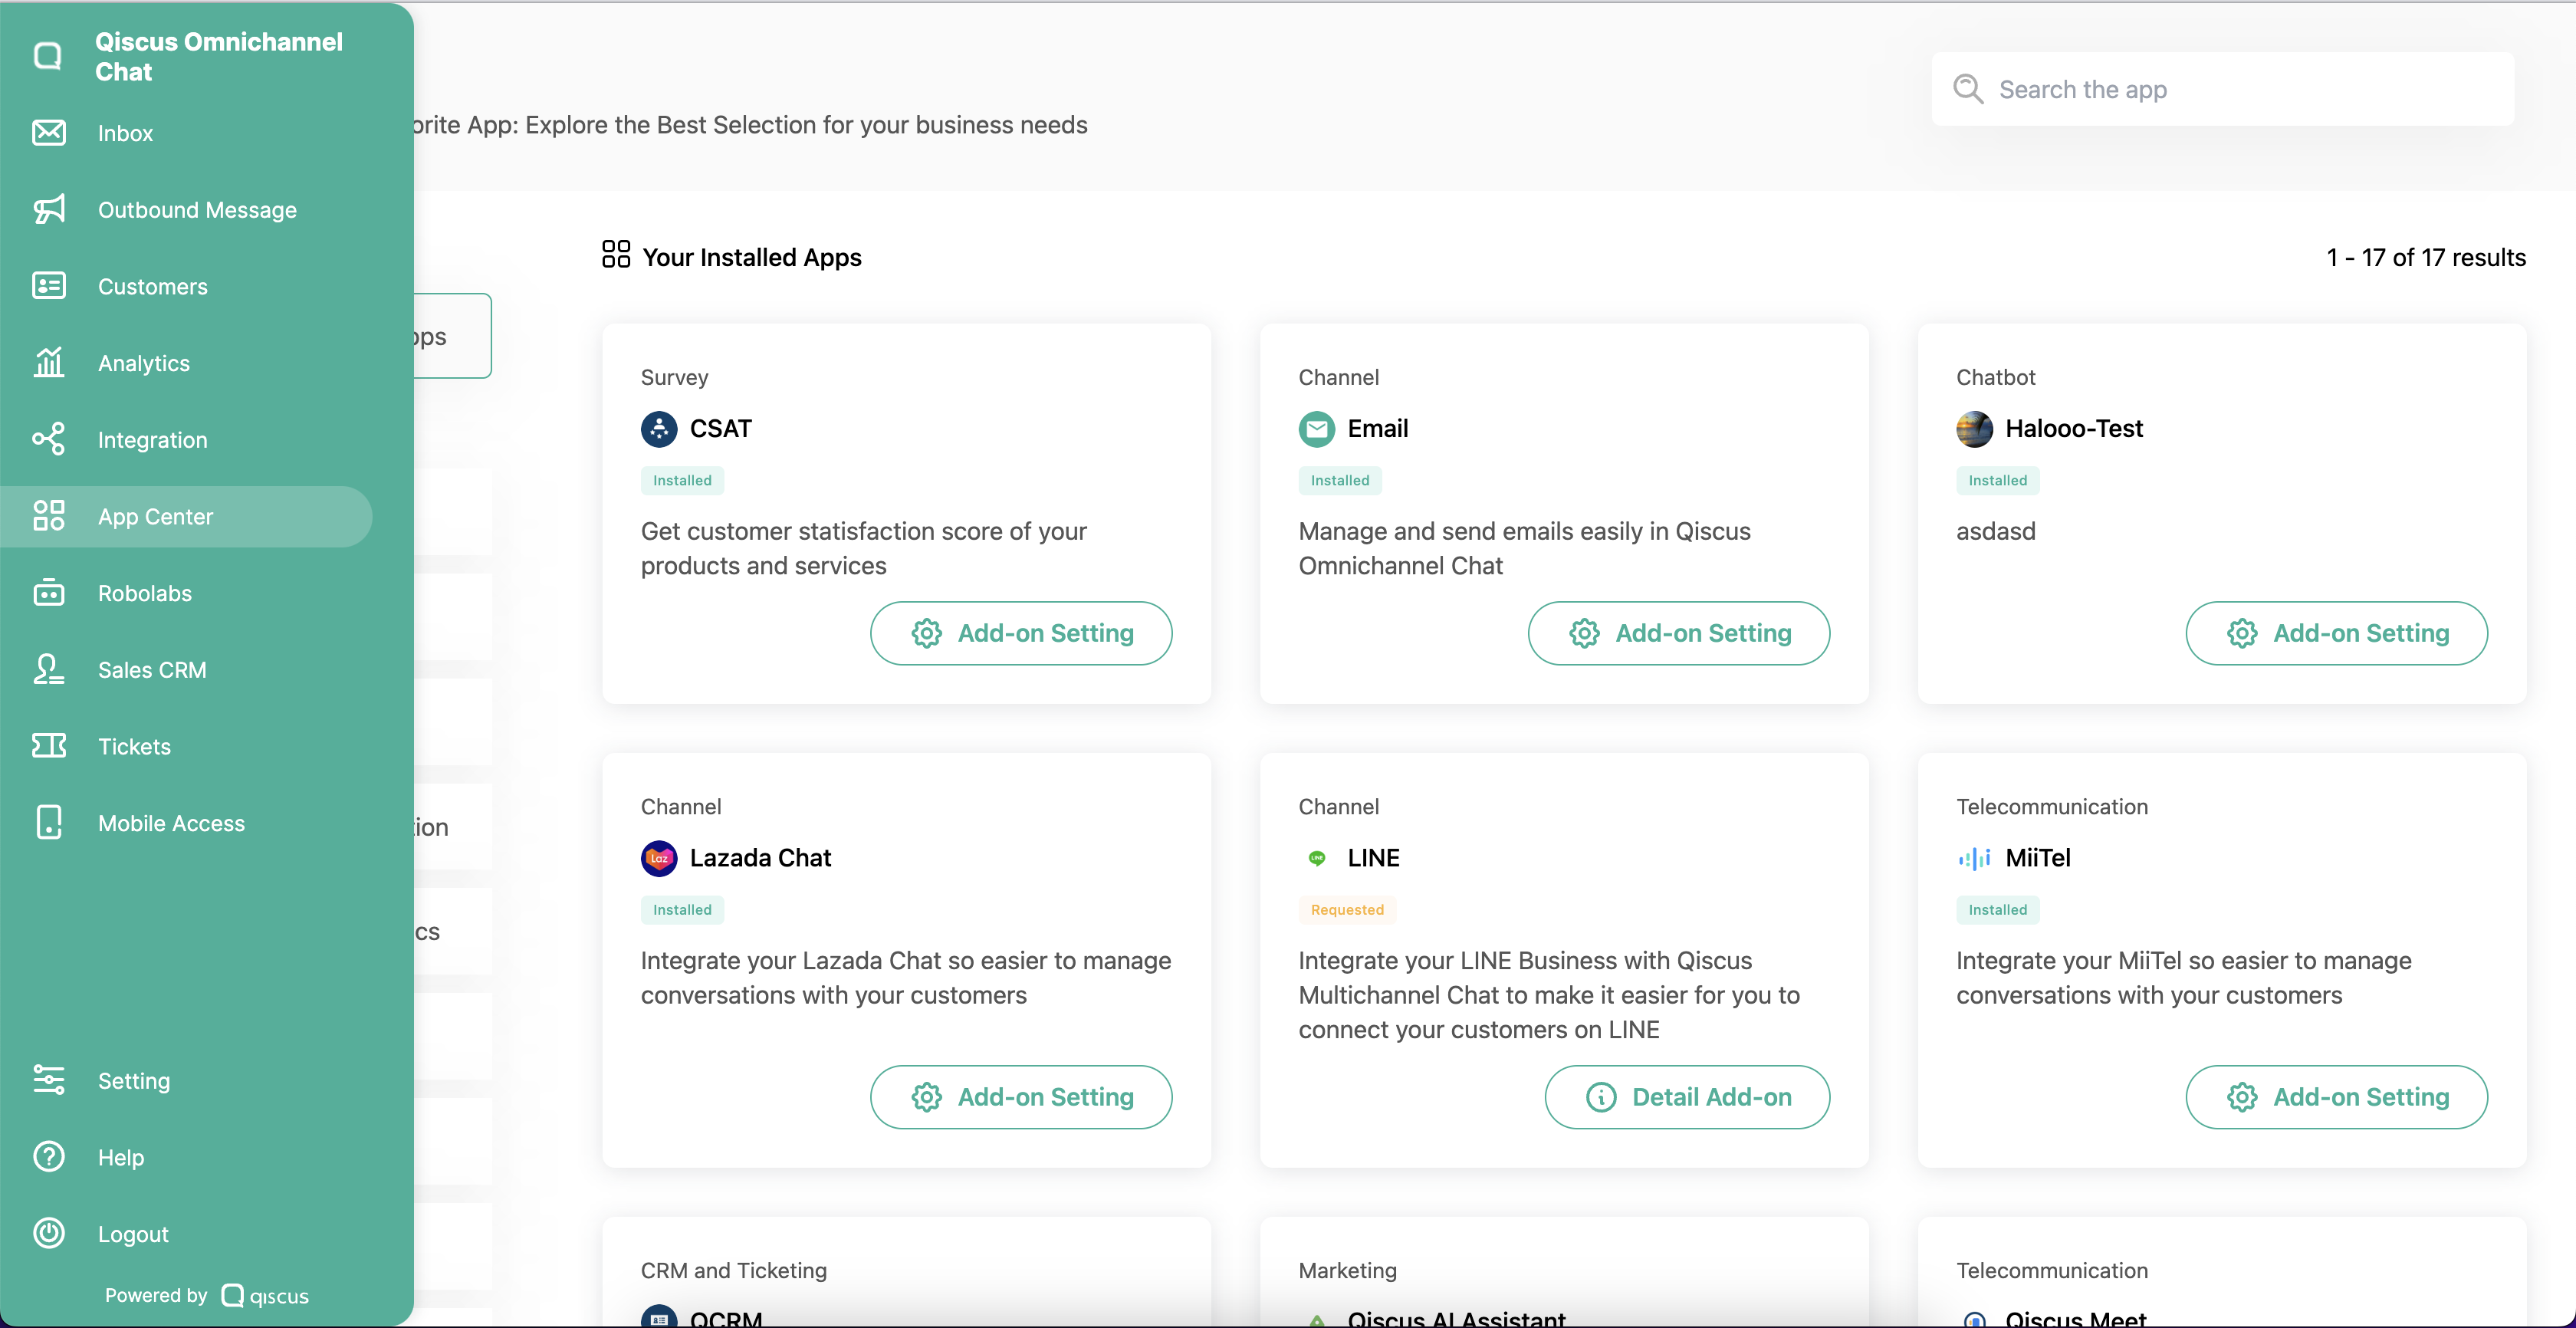2576x1328 pixels.
Task: Click the Halooo-Test app name
Action: [2074, 429]
